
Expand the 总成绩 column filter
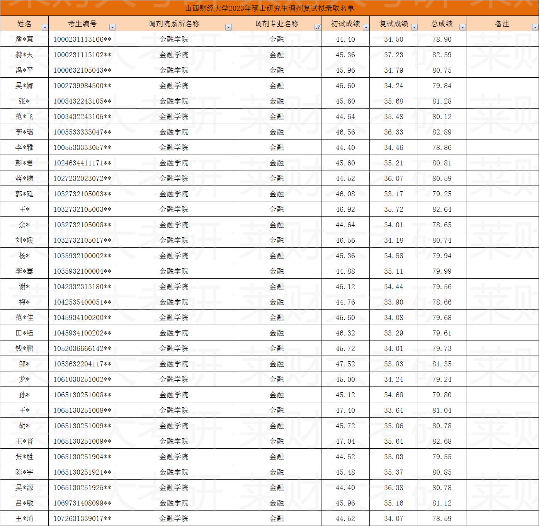pyautogui.click(x=462, y=27)
